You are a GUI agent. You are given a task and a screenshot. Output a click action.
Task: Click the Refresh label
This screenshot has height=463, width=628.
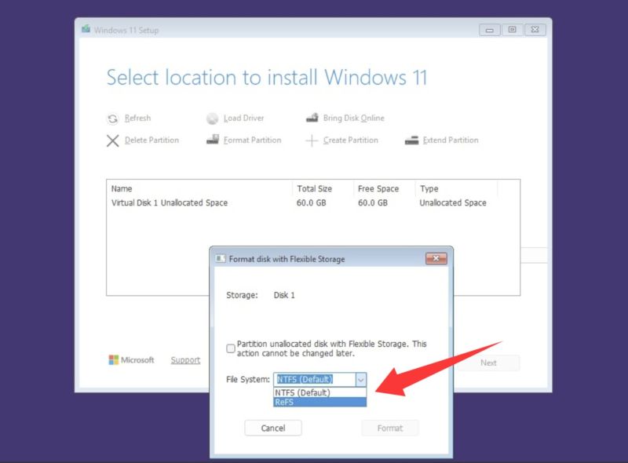(x=138, y=118)
